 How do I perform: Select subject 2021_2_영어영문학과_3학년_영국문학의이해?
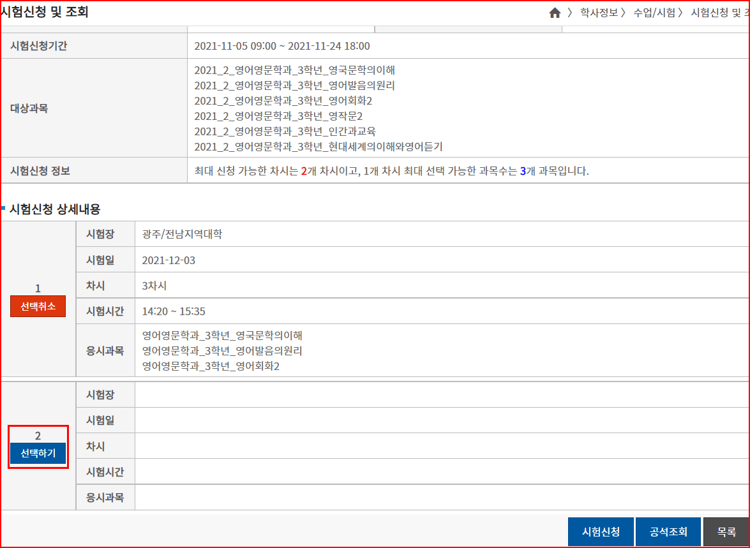(295, 70)
